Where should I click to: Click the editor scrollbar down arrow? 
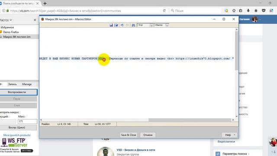237,116
